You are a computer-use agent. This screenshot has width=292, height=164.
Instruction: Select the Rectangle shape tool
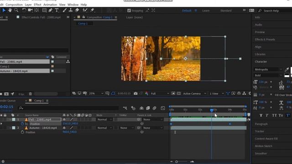click(44, 10)
